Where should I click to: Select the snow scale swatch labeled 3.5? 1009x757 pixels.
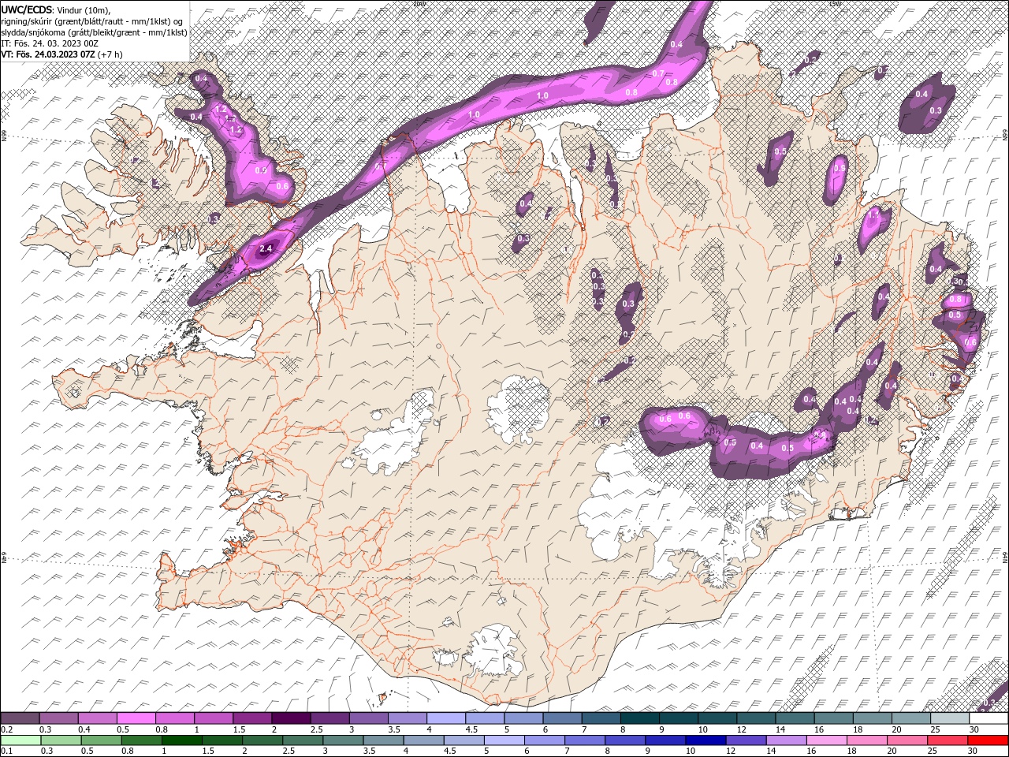[408, 718]
